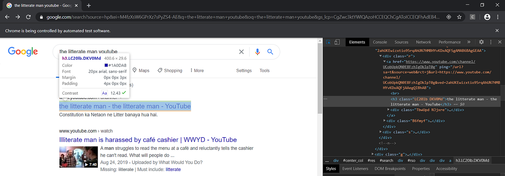Start voice search with the microphone icon
The width and height of the screenshot is (505, 176).
tap(257, 52)
